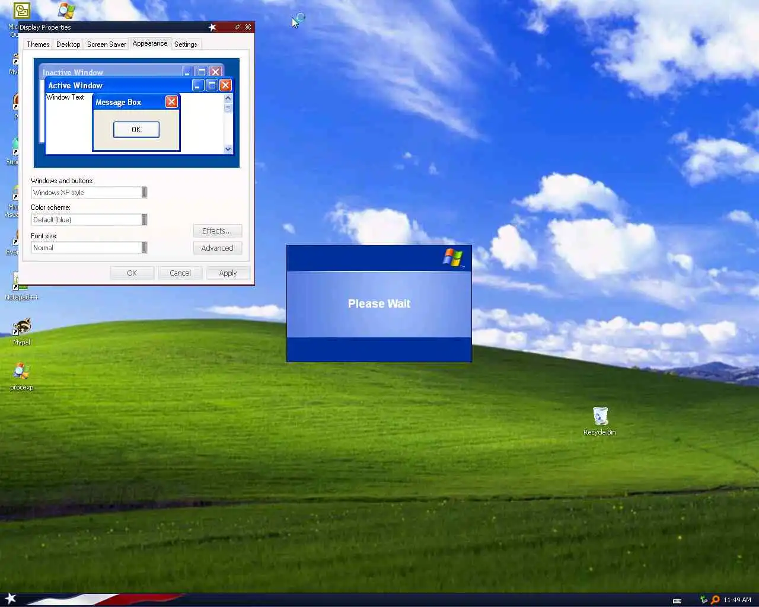Select the Appearance tab
This screenshot has width=759, height=607.
[x=150, y=43]
